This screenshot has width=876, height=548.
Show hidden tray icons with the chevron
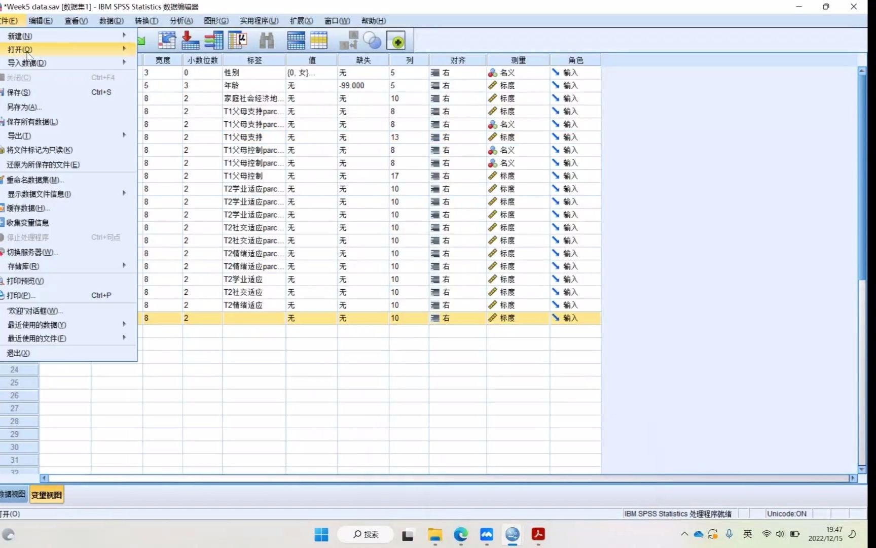(x=684, y=534)
